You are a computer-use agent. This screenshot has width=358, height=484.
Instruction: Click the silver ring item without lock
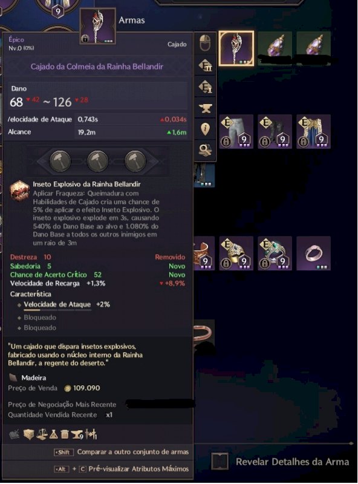(x=314, y=253)
